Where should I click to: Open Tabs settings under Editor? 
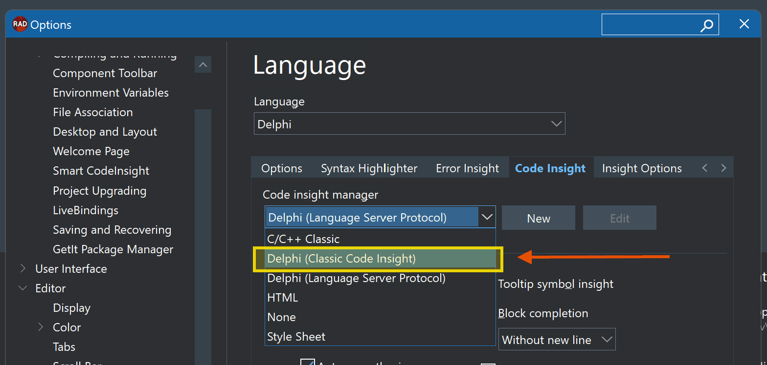64,347
